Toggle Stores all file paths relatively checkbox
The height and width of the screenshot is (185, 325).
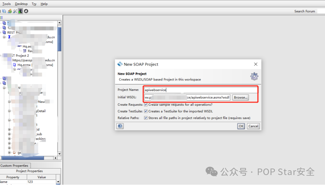146,118
